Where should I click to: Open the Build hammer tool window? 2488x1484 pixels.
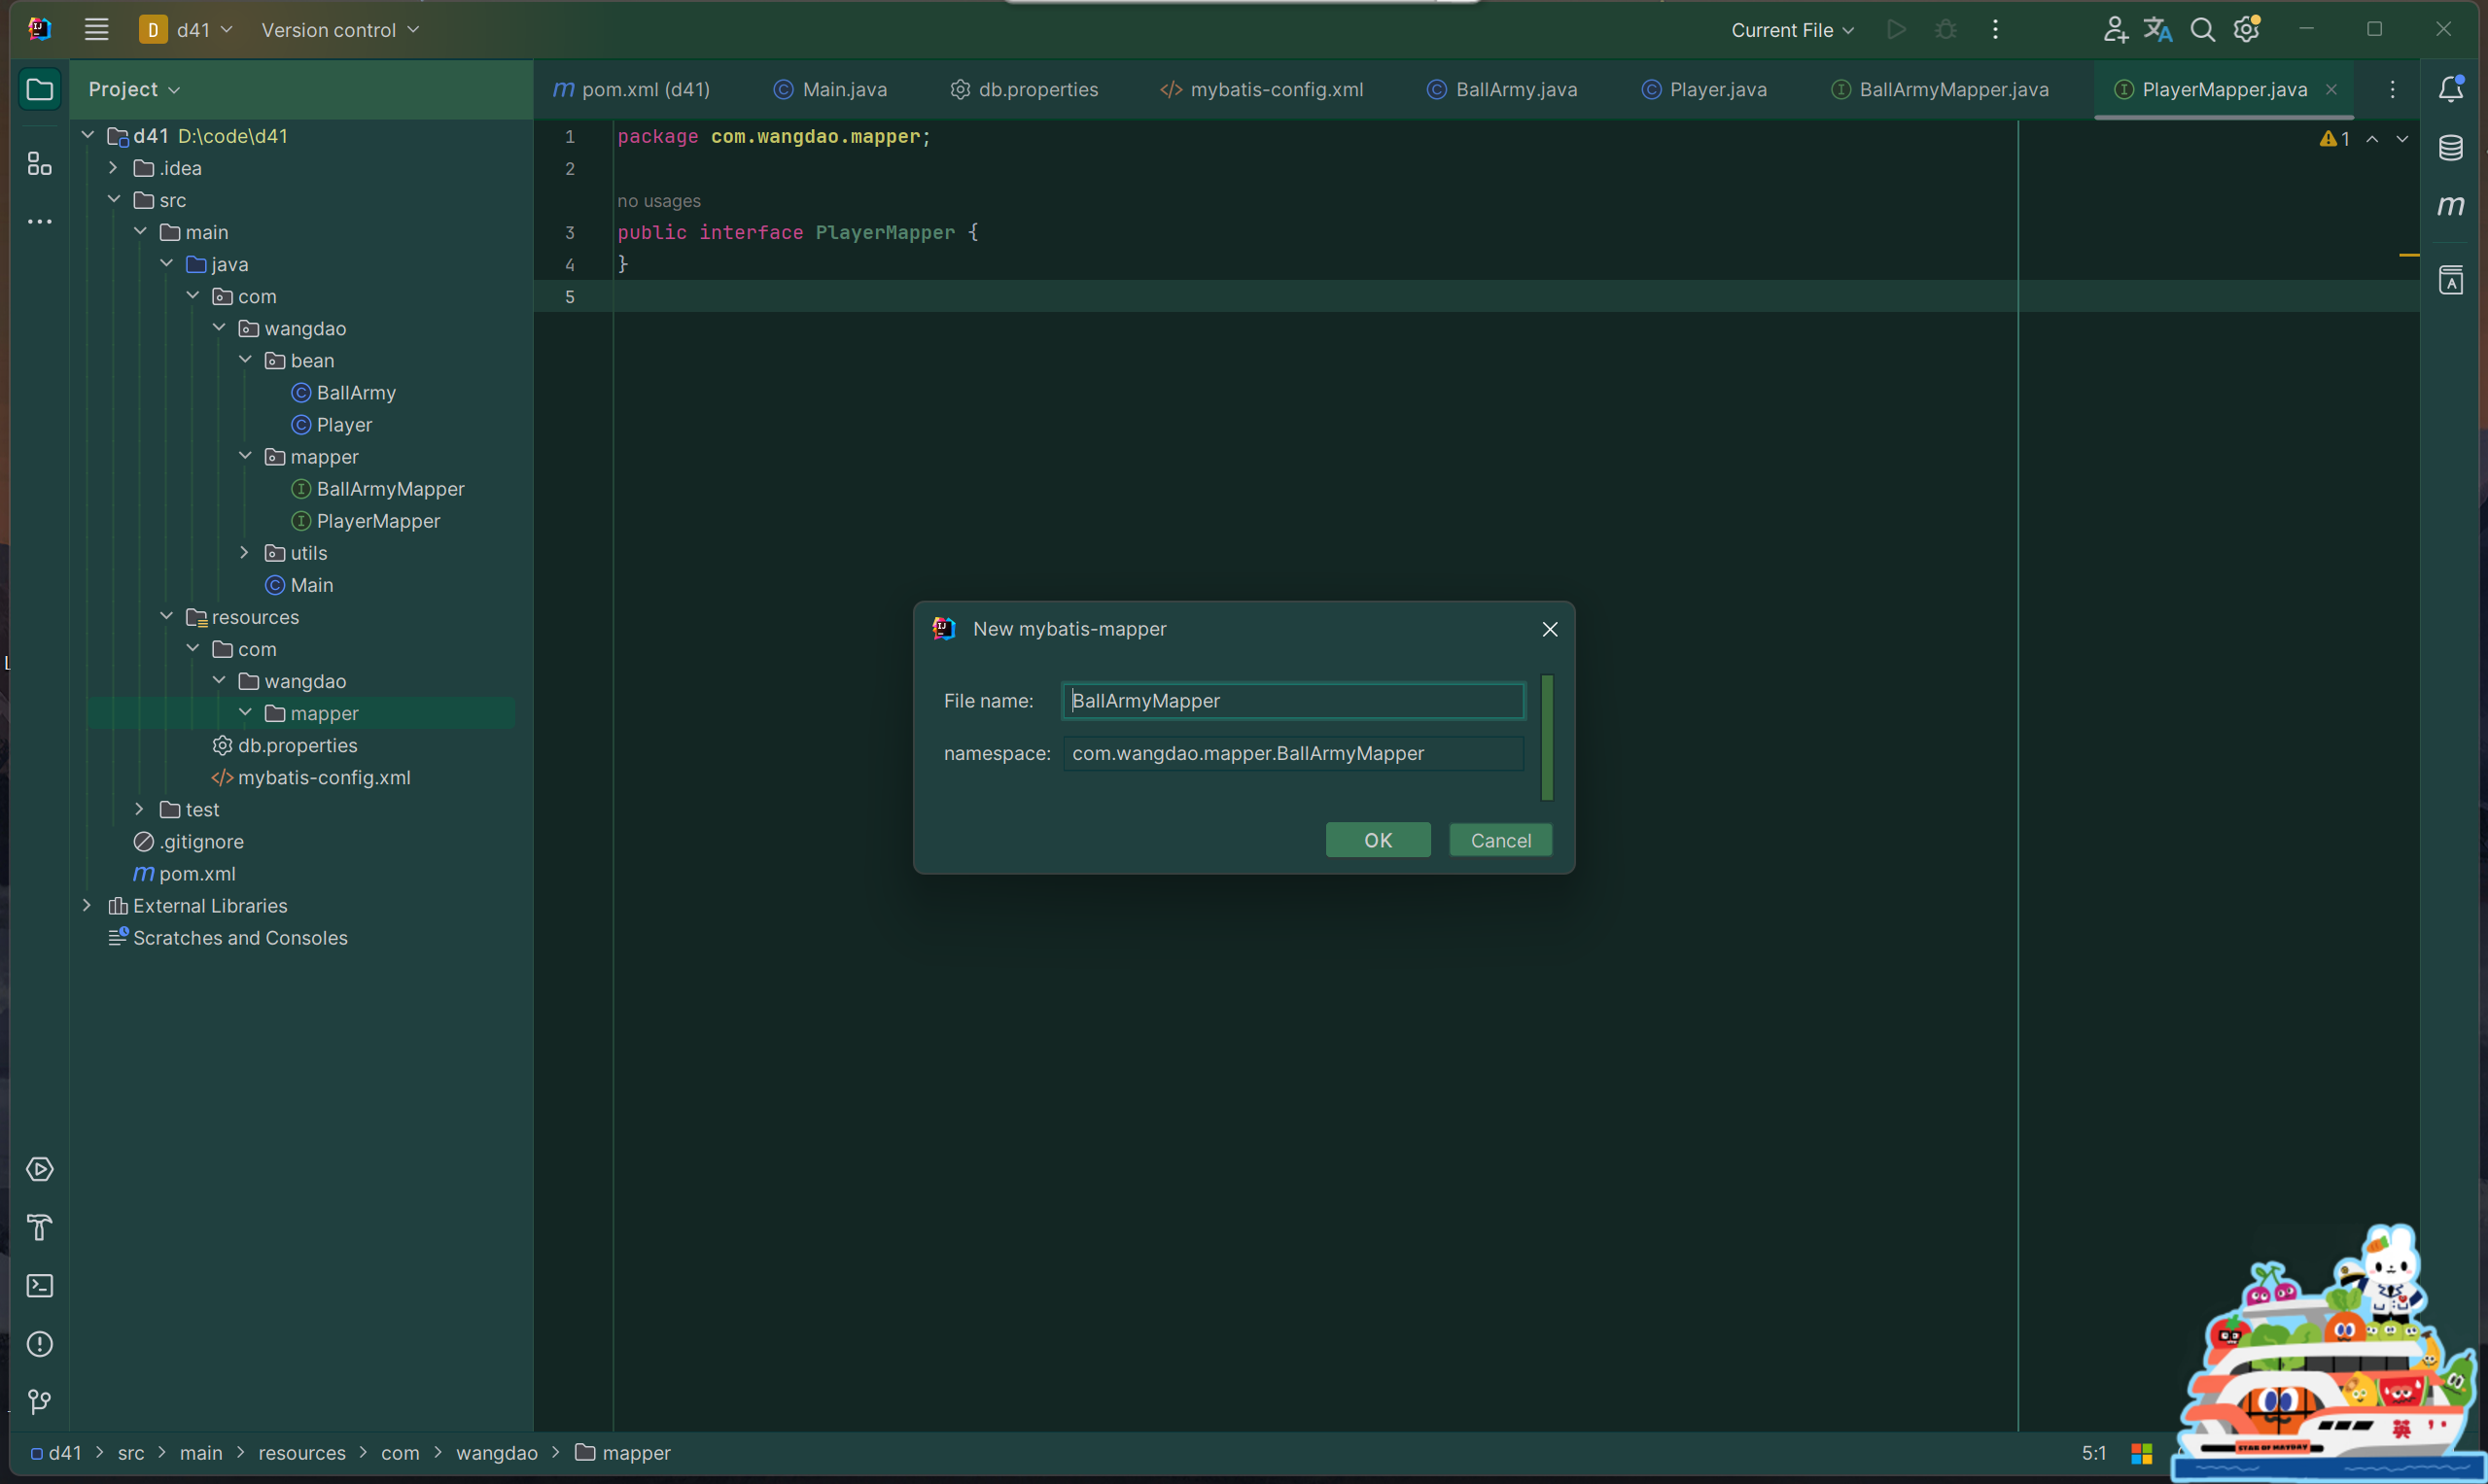click(x=40, y=1227)
